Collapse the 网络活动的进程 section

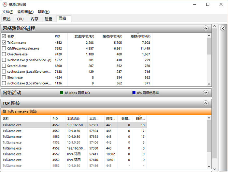(206, 28)
